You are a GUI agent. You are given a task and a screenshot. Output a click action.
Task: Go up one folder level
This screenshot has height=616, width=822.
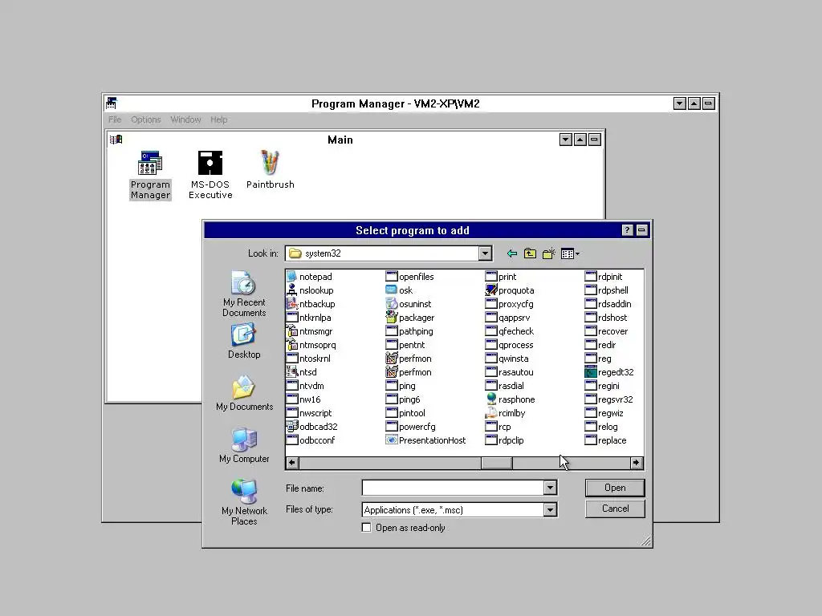click(531, 253)
